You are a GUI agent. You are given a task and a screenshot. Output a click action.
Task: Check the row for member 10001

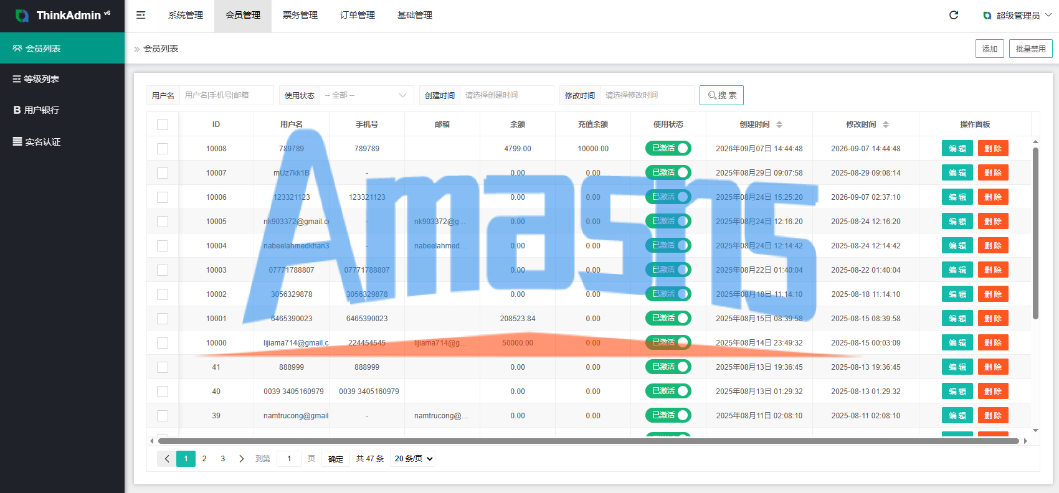click(163, 319)
